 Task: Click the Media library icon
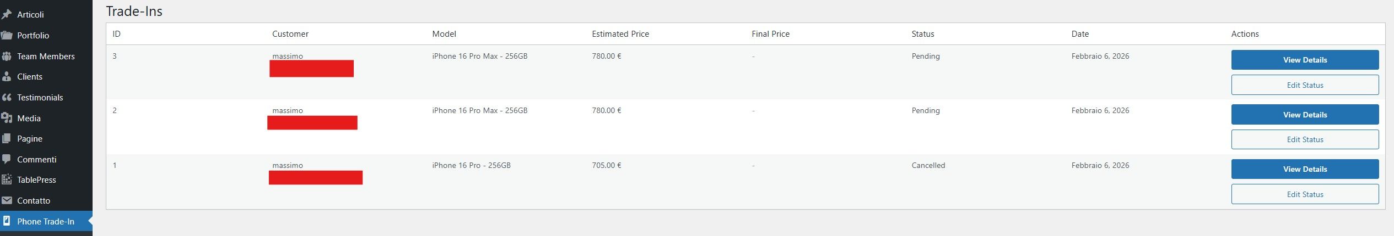pyautogui.click(x=7, y=118)
